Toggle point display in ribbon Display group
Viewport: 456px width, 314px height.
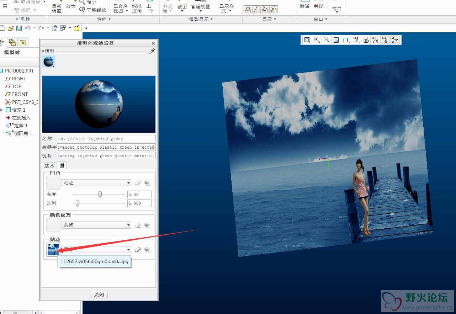pos(265,10)
